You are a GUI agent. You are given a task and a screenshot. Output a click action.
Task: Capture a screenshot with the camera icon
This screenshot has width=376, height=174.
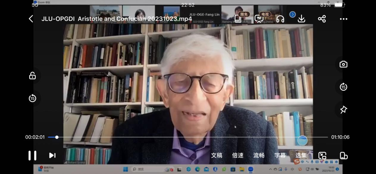point(344,64)
